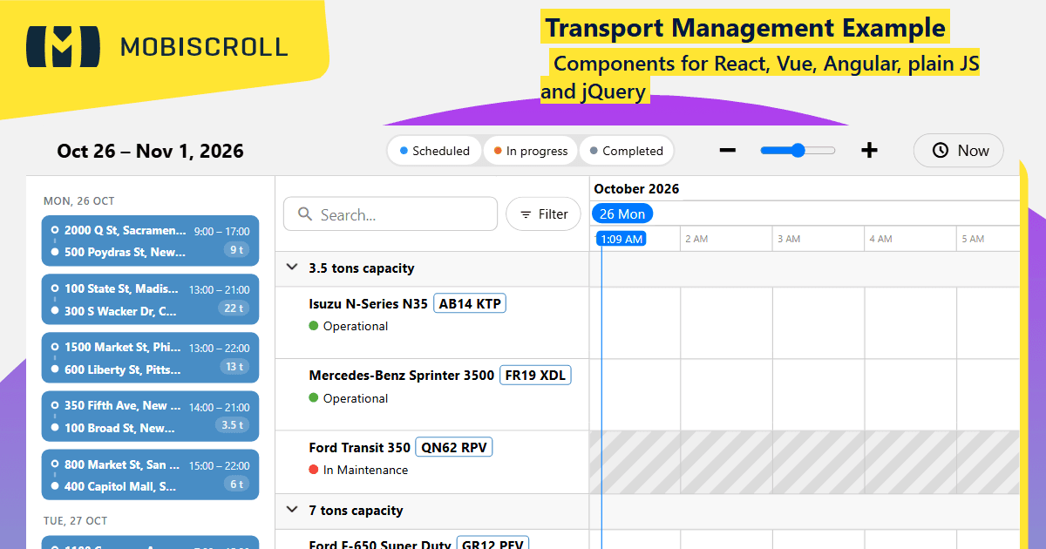Click the 5 AM hour label
Image resolution: width=1046 pixels, height=549 pixels.
(973, 239)
